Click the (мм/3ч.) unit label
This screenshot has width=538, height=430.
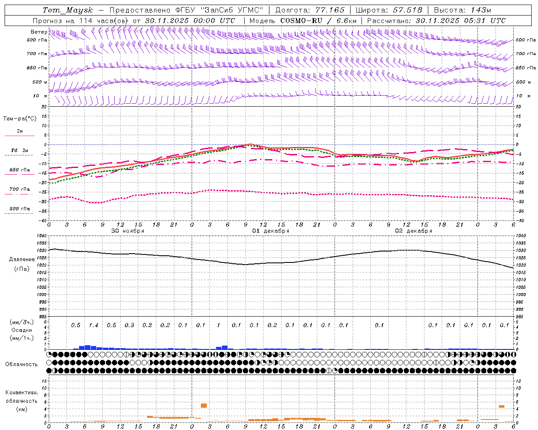22,322
